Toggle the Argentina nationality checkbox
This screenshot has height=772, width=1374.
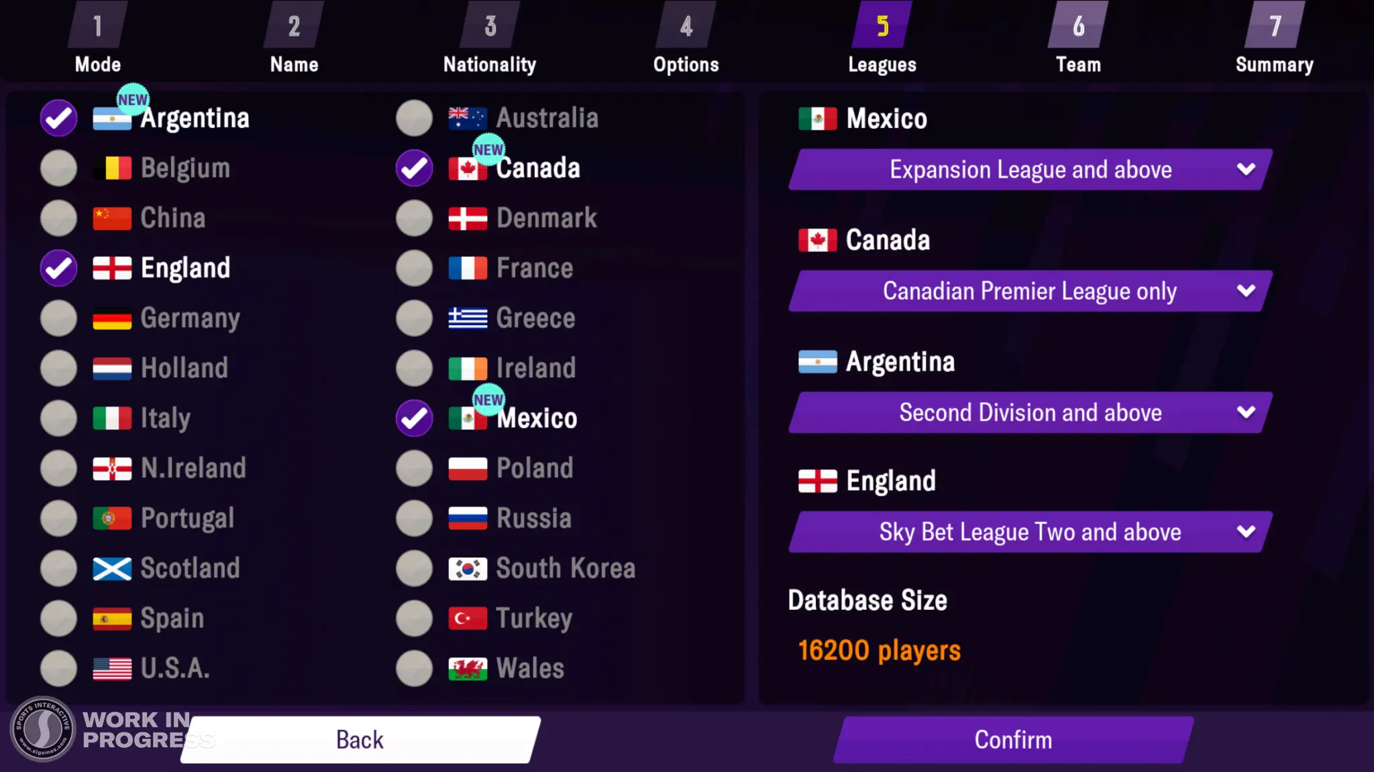58,117
